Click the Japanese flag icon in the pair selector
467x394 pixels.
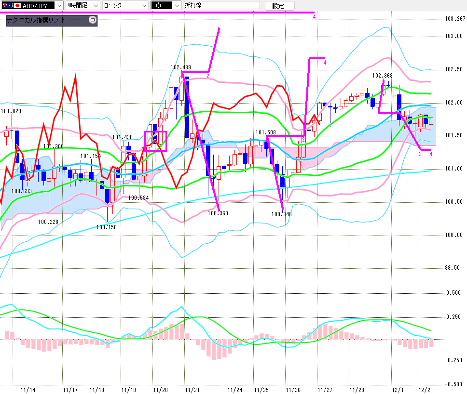click(x=17, y=5)
